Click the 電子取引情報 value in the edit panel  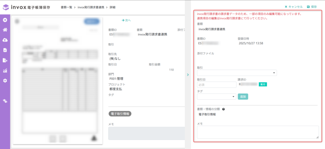coord(207,114)
